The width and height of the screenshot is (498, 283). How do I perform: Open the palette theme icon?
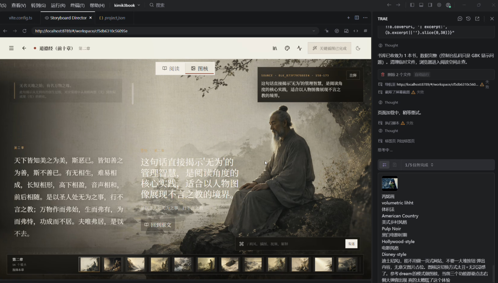pyautogui.click(x=287, y=48)
